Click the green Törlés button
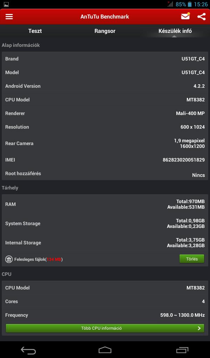 click(192, 259)
